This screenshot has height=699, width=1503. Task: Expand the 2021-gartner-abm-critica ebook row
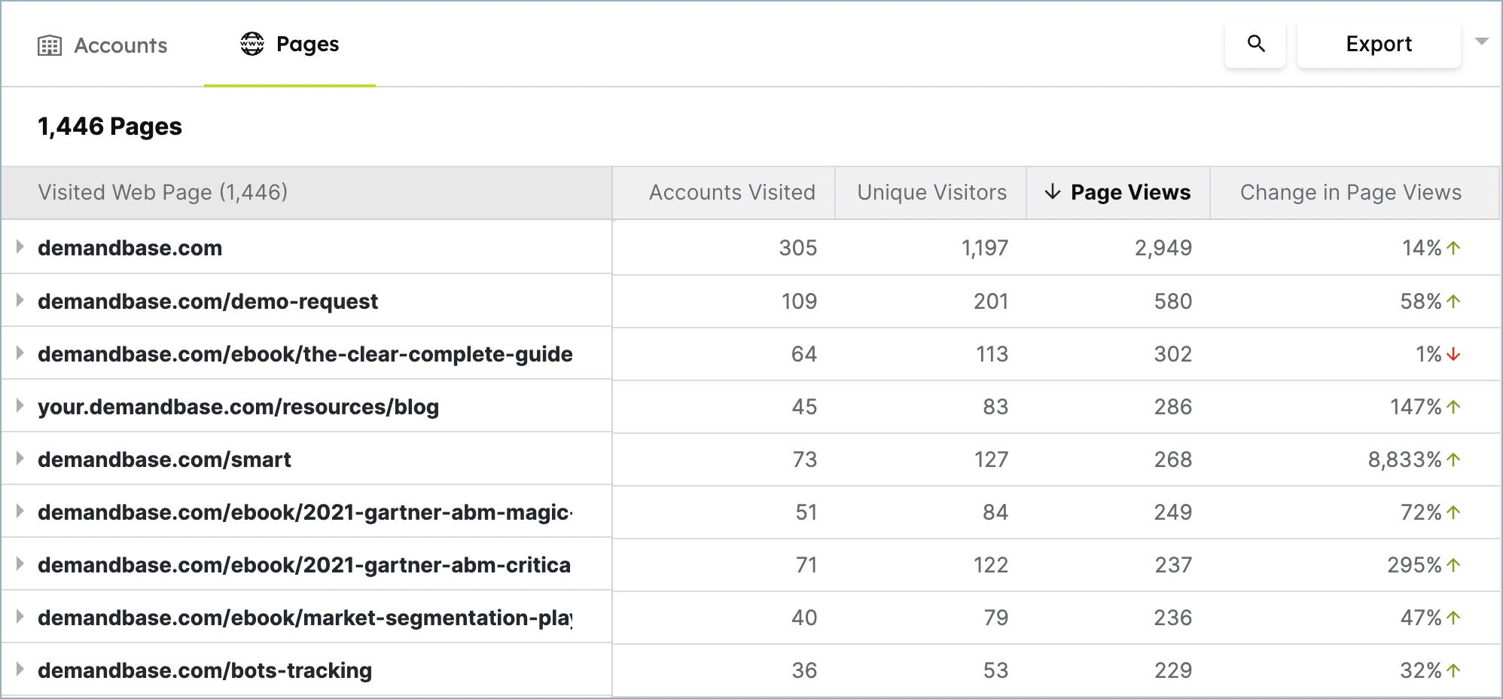[x=20, y=563]
